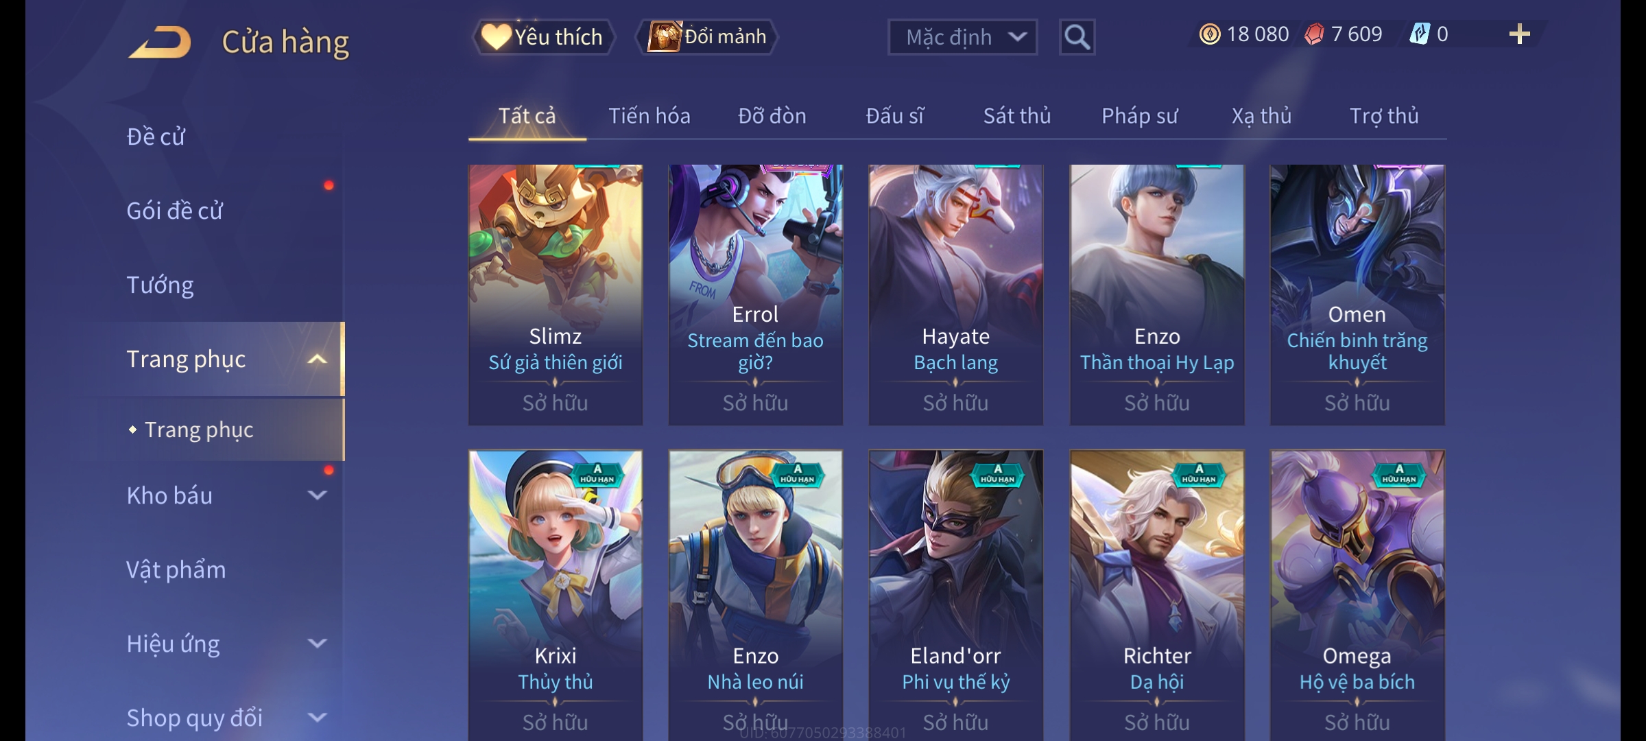Switch to the Sát thủ tab
Image resolution: width=1646 pixels, height=741 pixels.
pos(1016,116)
